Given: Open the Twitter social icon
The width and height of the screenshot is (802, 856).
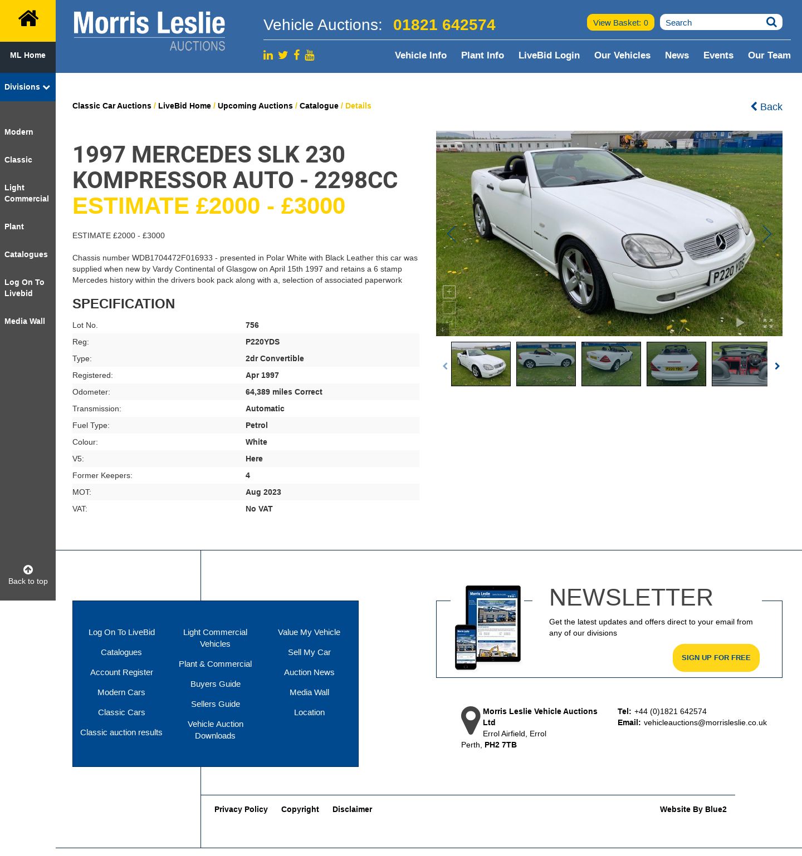Looking at the screenshot, I should [283, 55].
